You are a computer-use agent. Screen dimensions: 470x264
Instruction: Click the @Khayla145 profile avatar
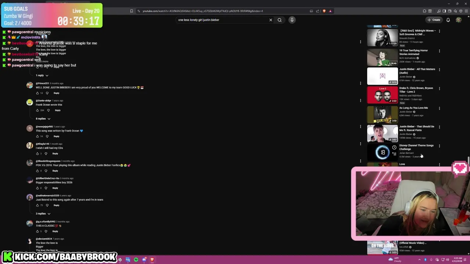tap(29, 146)
